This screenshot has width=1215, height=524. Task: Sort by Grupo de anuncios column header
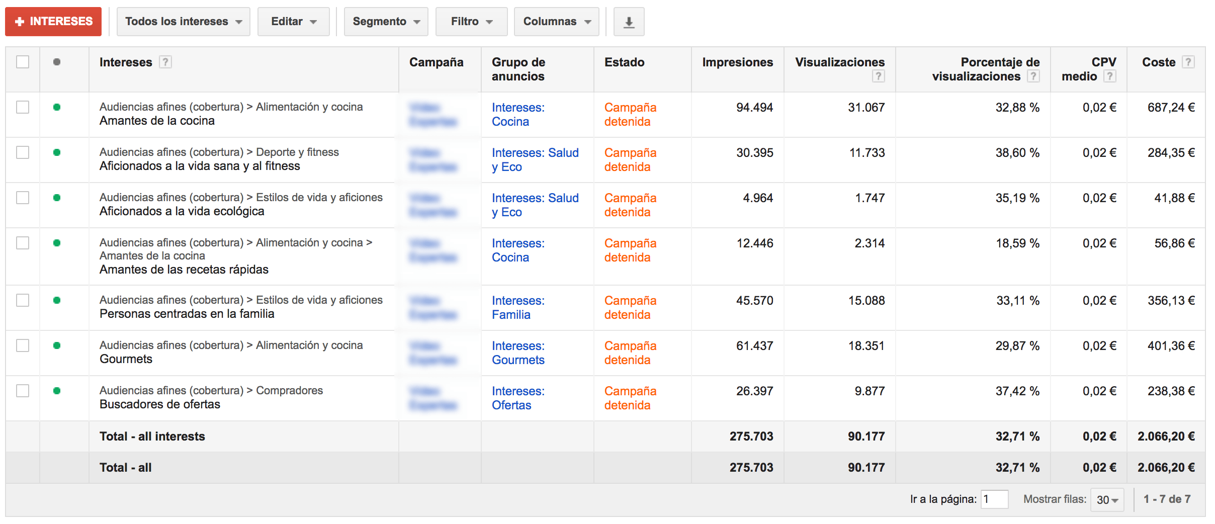click(518, 69)
